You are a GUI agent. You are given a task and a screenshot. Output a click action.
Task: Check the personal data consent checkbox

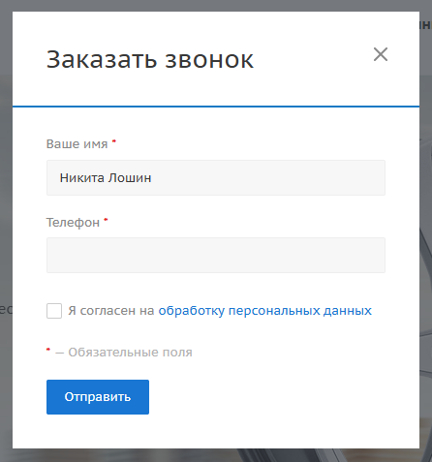pos(54,311)
